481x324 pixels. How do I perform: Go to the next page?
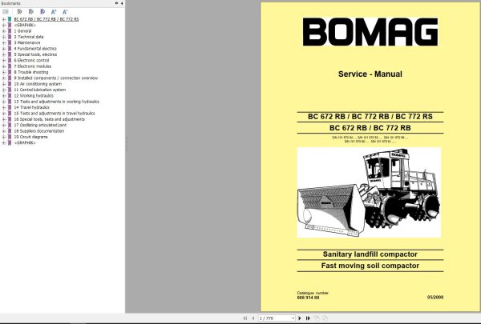click(300, 318)
